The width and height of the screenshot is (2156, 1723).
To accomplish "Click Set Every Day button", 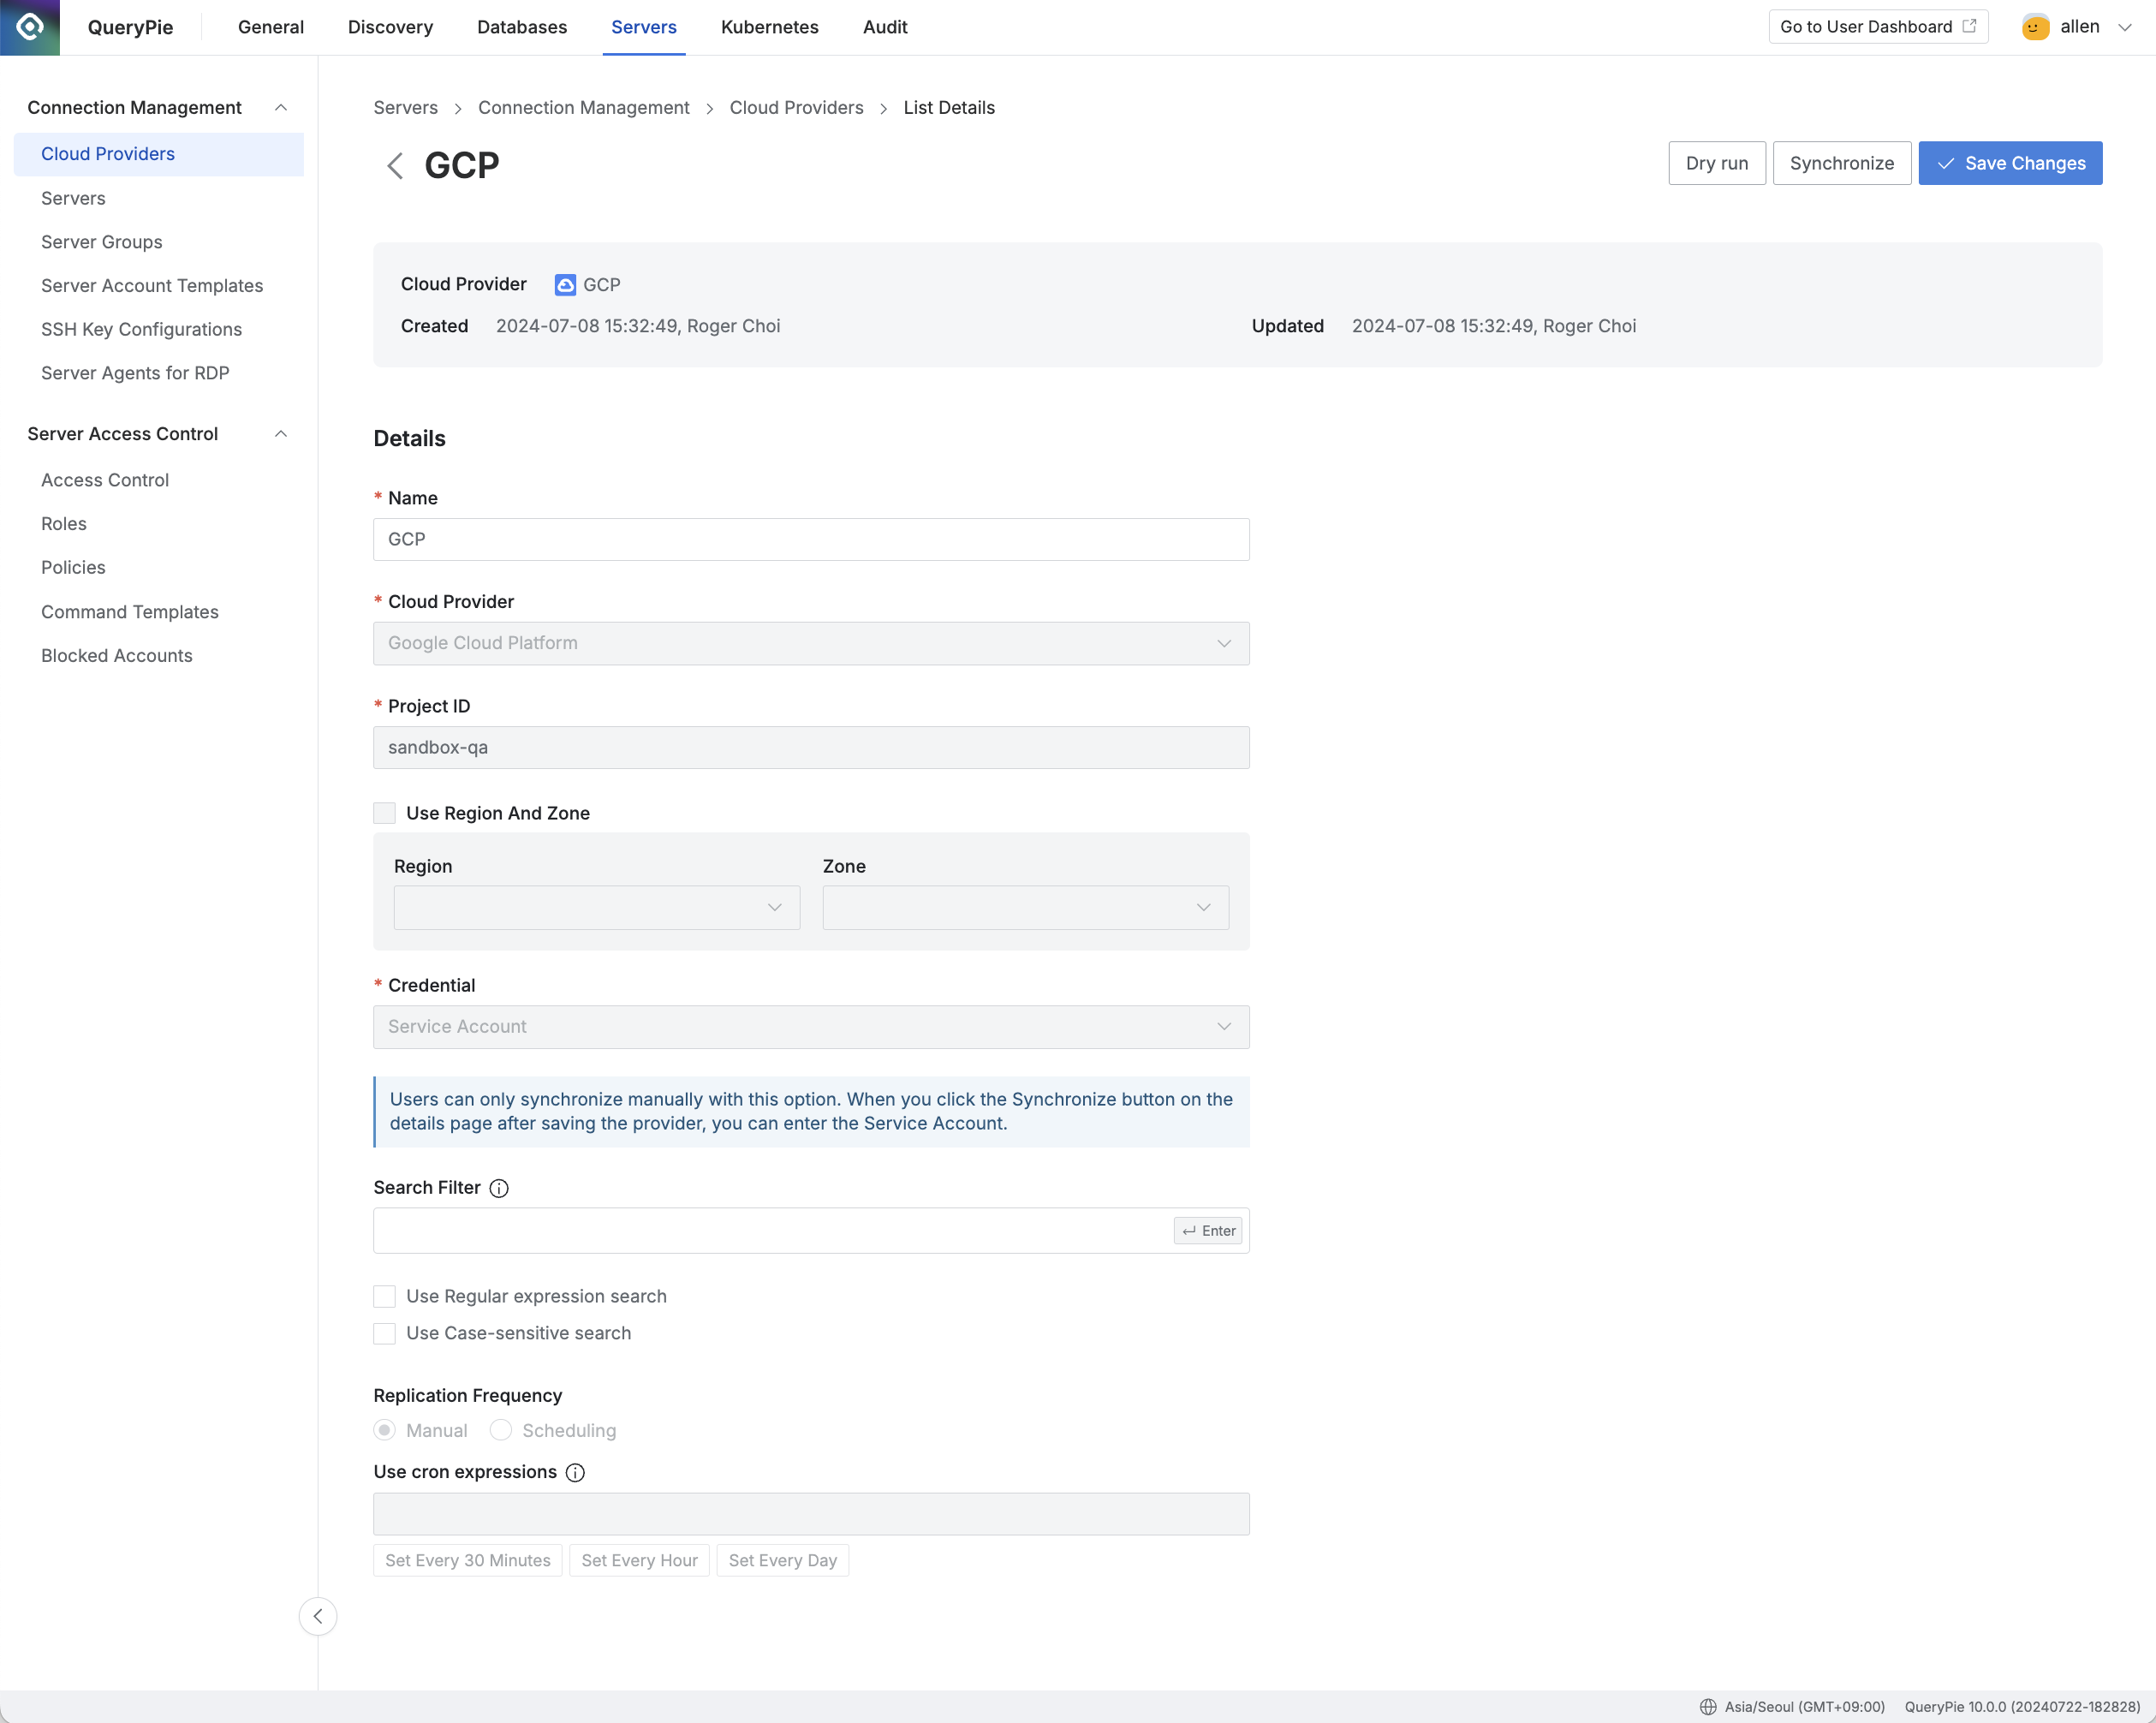I will point(783,1560).
